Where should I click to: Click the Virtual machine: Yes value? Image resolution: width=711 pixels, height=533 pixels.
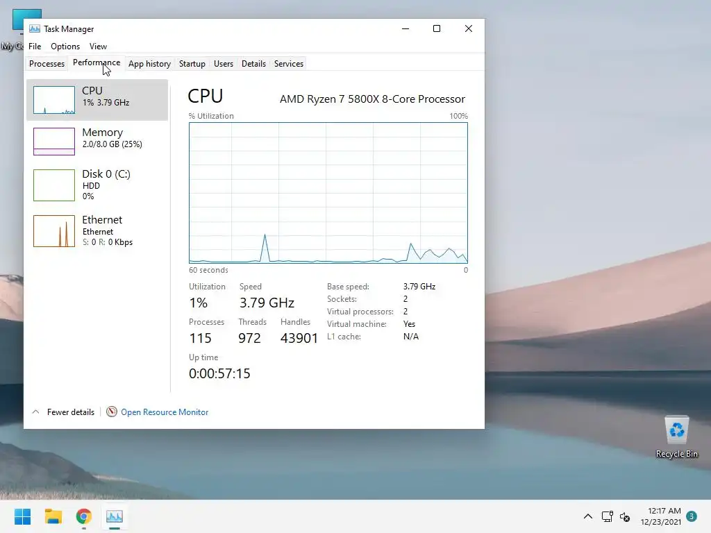409,324
